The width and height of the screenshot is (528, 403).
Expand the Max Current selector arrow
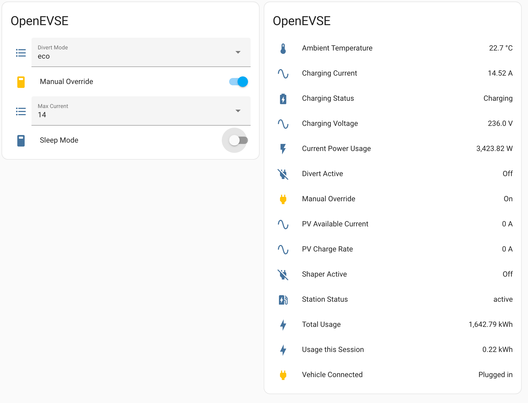pyautogui.click(x=238, y=111)
